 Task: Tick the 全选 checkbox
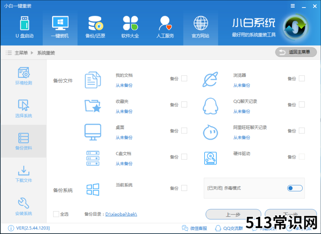coord(56,214)
